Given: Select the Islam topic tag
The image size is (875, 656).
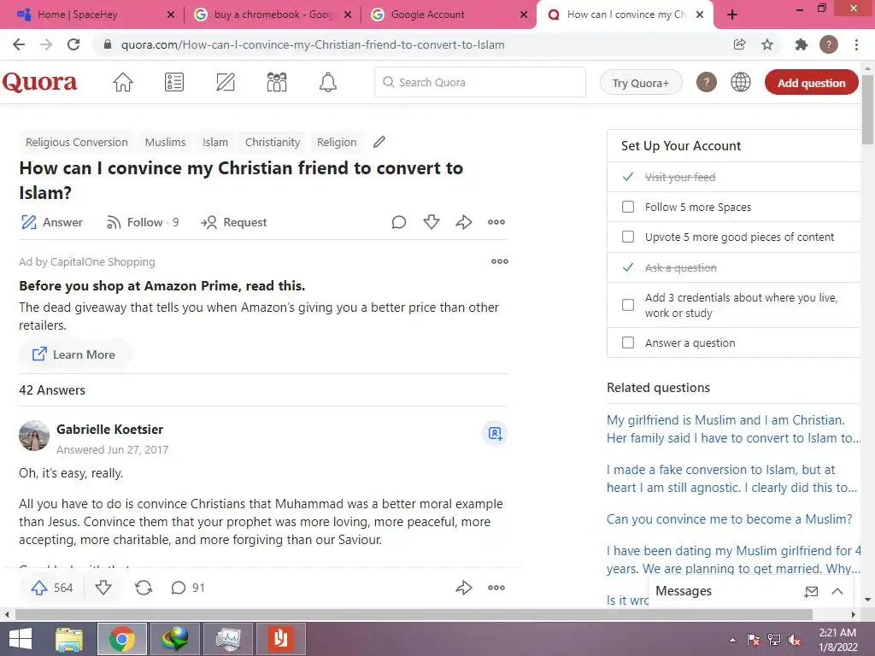Looking at the screenshot, I should (215, 143).
